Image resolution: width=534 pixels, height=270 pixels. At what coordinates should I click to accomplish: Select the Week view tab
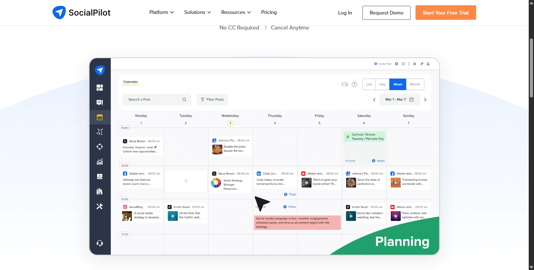coord(398,84)
